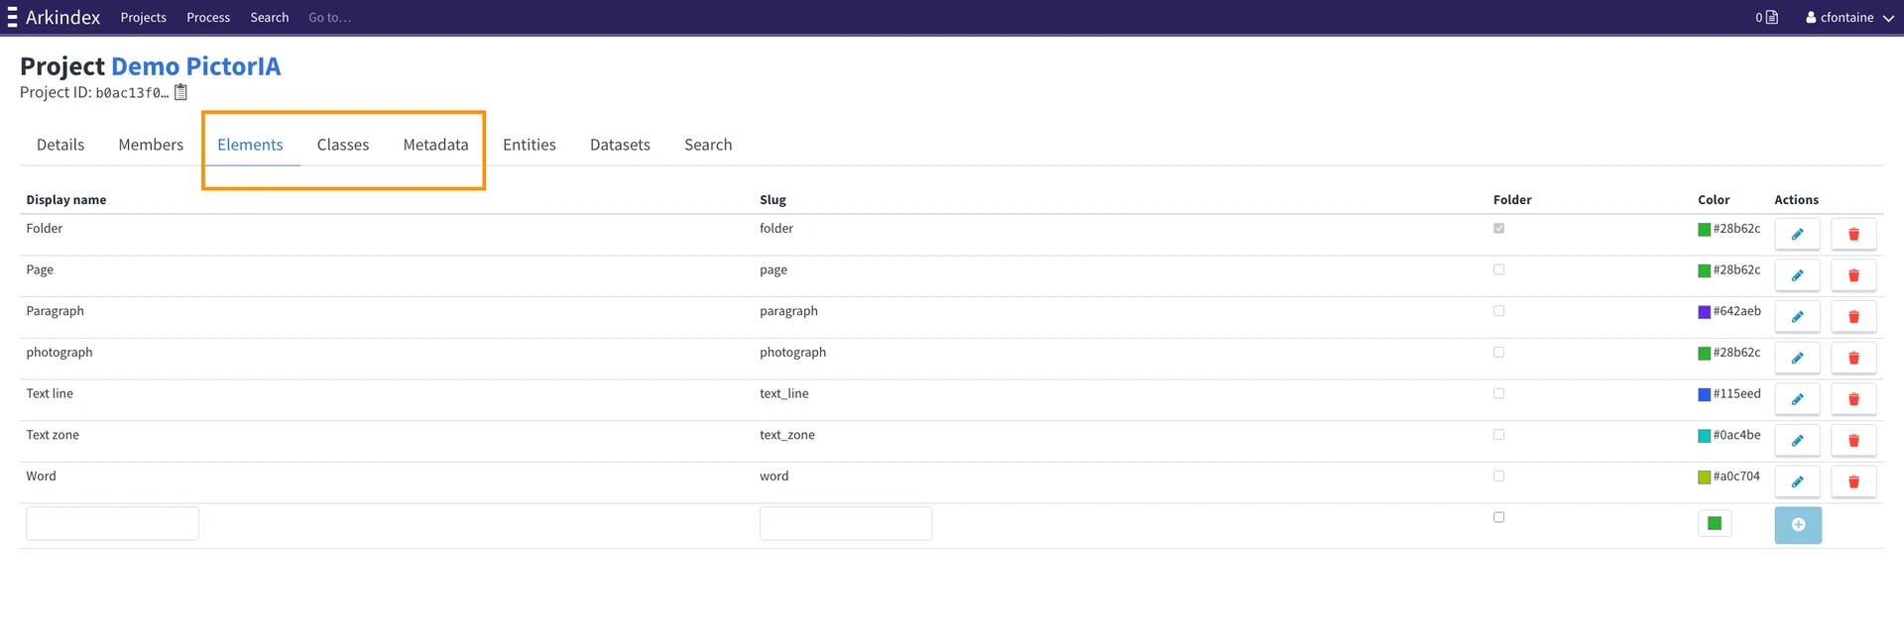The image size is (1904, 632).
Task: Click the Text line #115eed color swatch
Action: 1704,394
